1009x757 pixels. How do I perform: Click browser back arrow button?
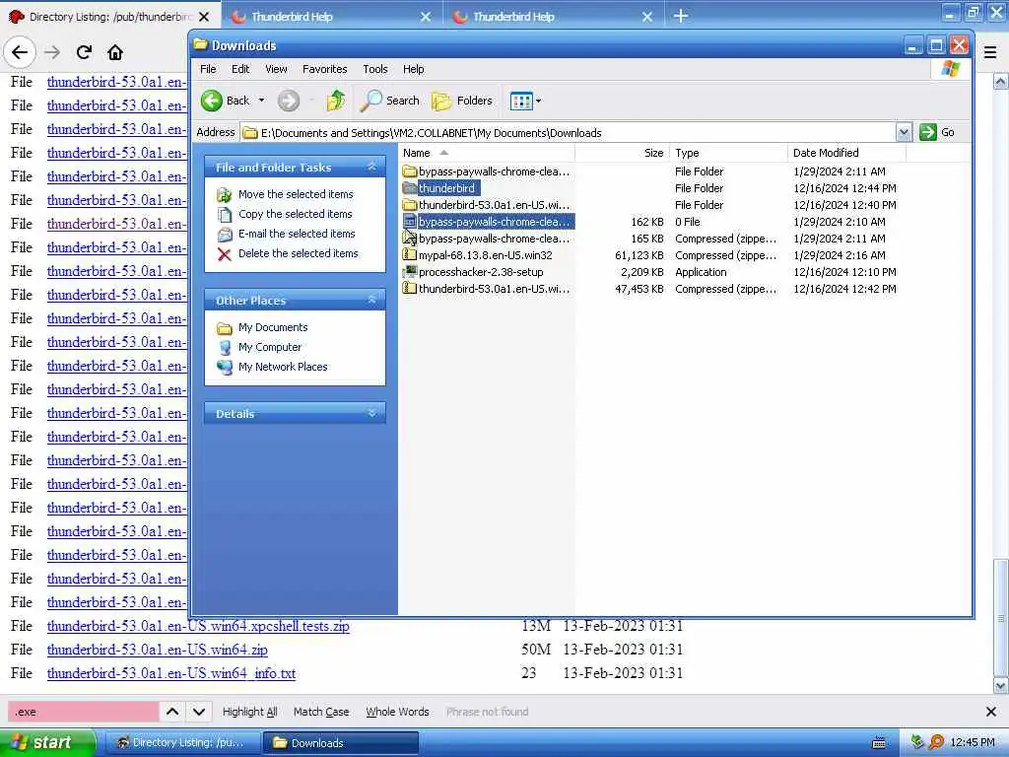[20, 52]
